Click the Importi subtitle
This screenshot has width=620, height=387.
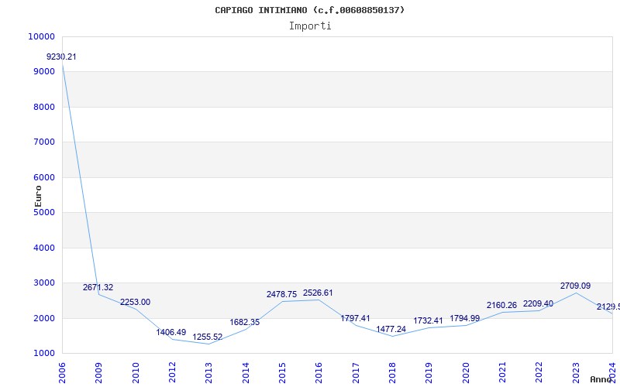click(310, 26)
